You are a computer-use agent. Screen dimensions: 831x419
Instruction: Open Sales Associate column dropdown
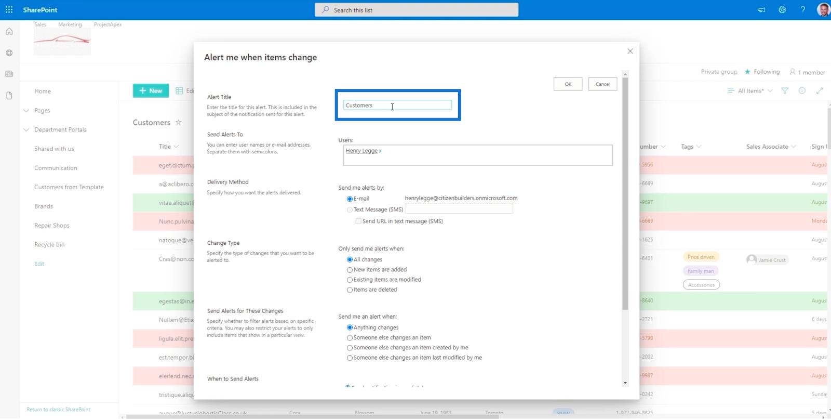click(x=793, y=147)
